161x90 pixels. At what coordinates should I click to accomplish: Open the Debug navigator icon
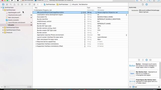pyautogui.click(x=22, y=4)
